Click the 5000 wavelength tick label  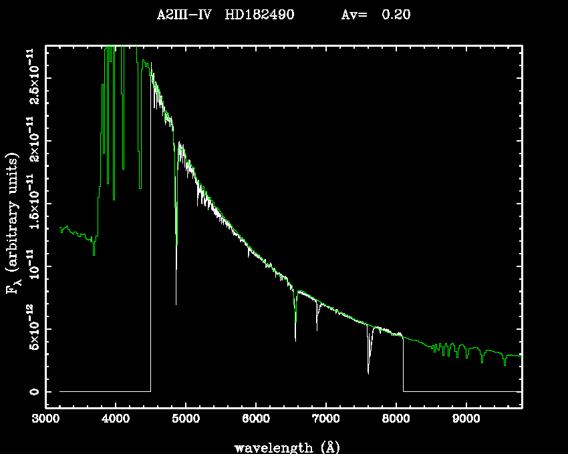(x=186, y=421)
